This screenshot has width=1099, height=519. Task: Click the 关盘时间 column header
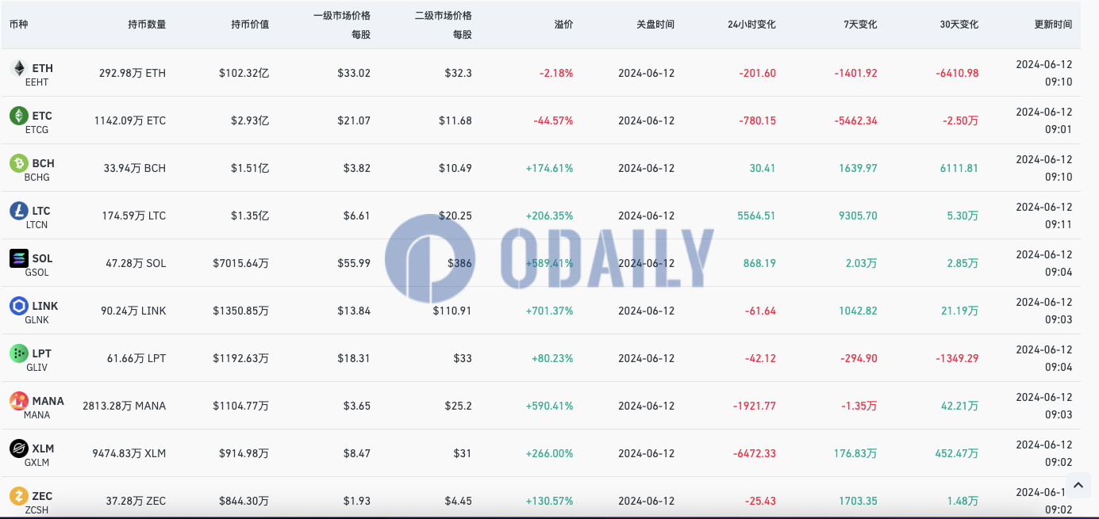(655, 25)
